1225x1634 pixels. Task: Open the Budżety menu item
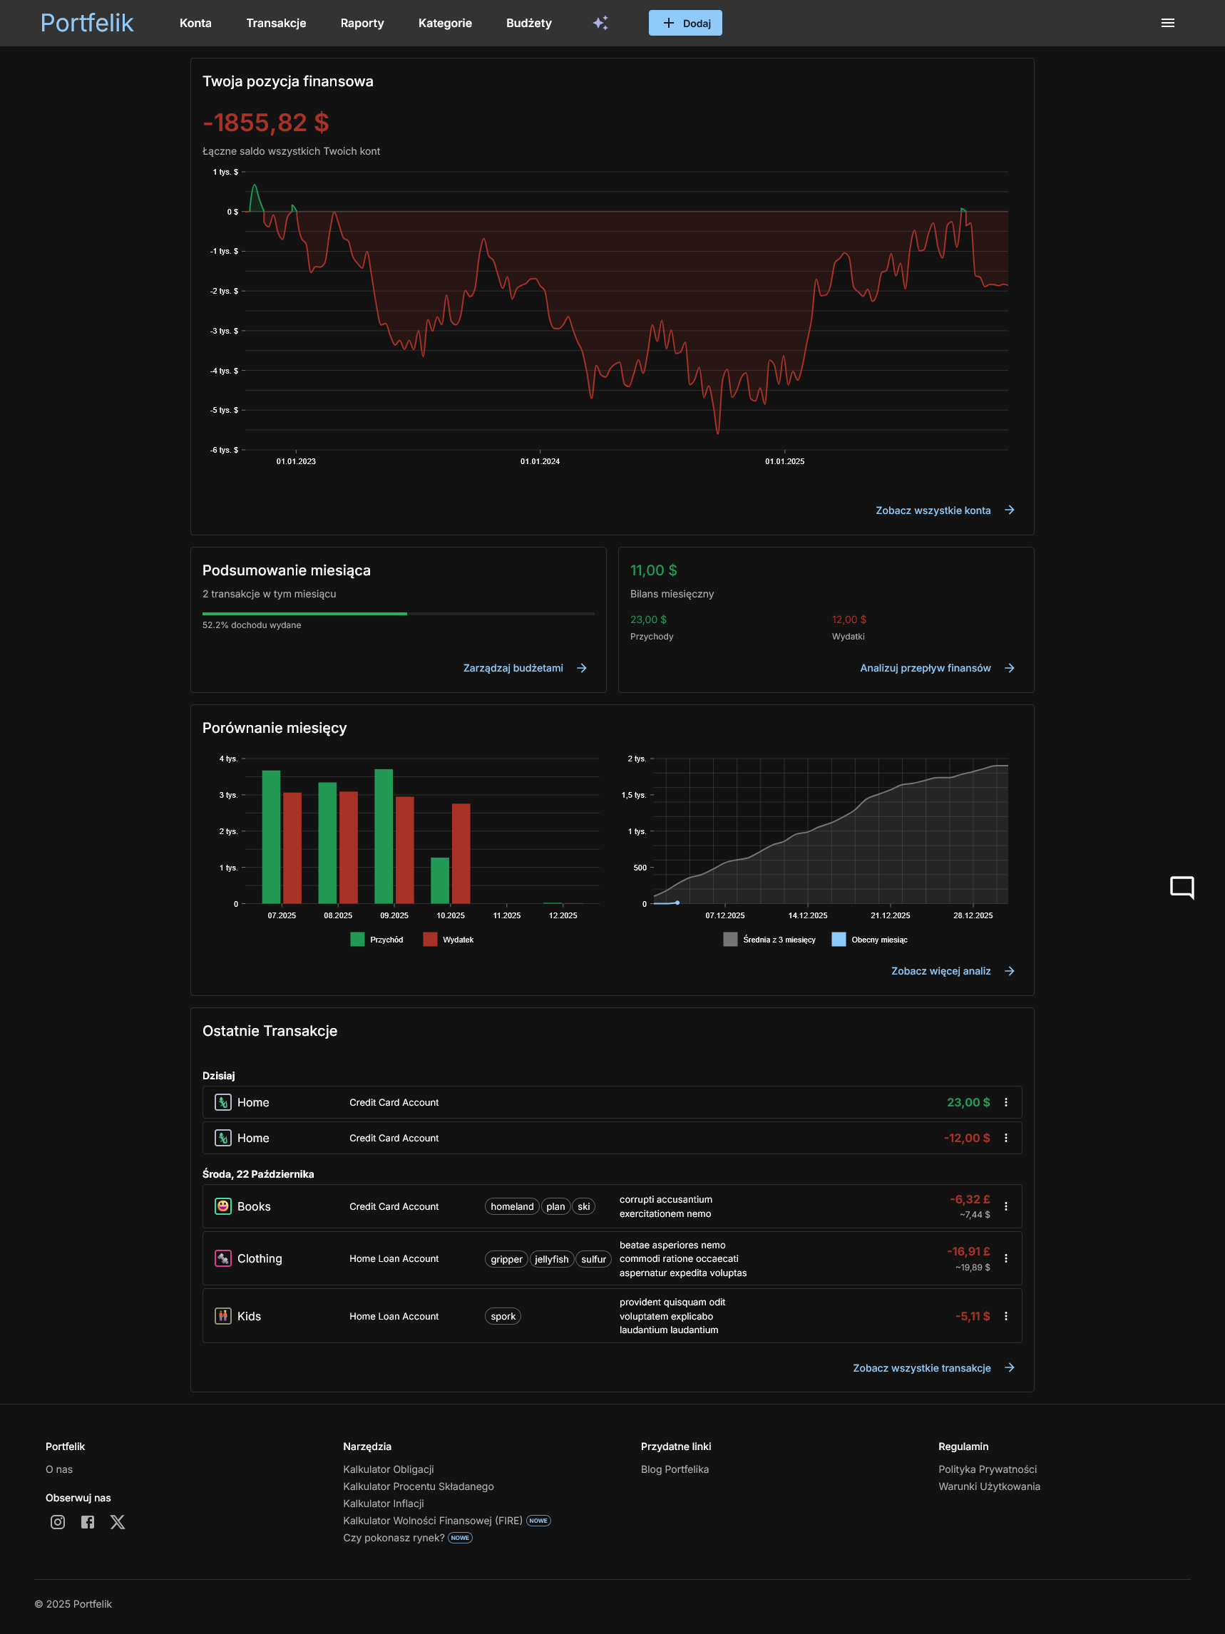pyautogui.click(x=528, y=23)
